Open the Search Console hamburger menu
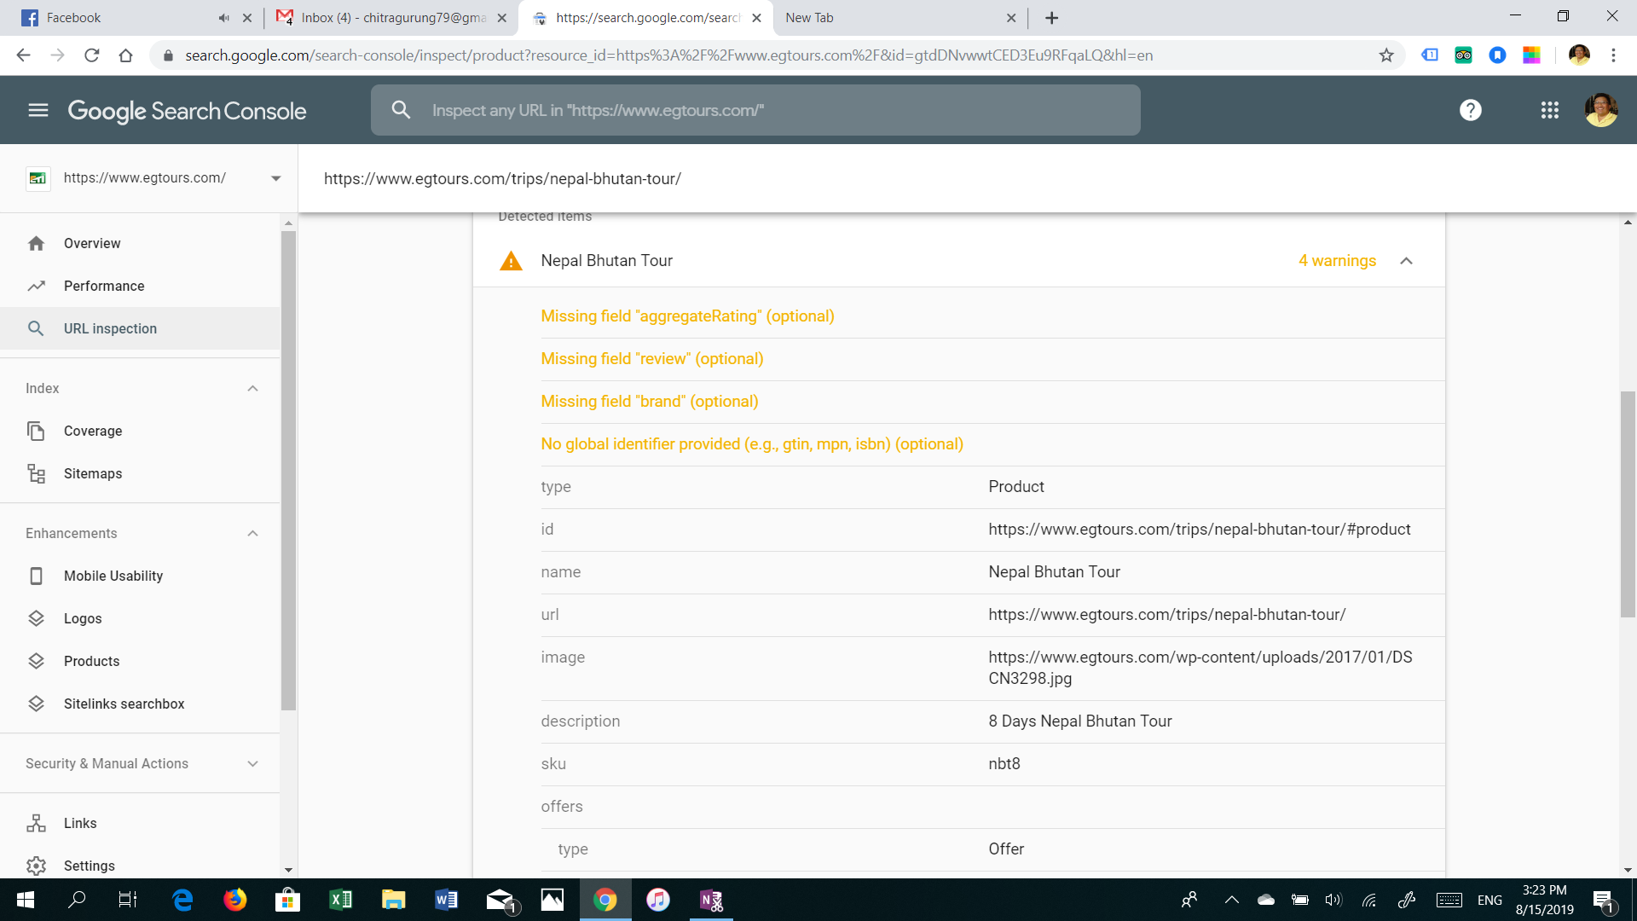The image size is (1637, 921). click(38, 110)
